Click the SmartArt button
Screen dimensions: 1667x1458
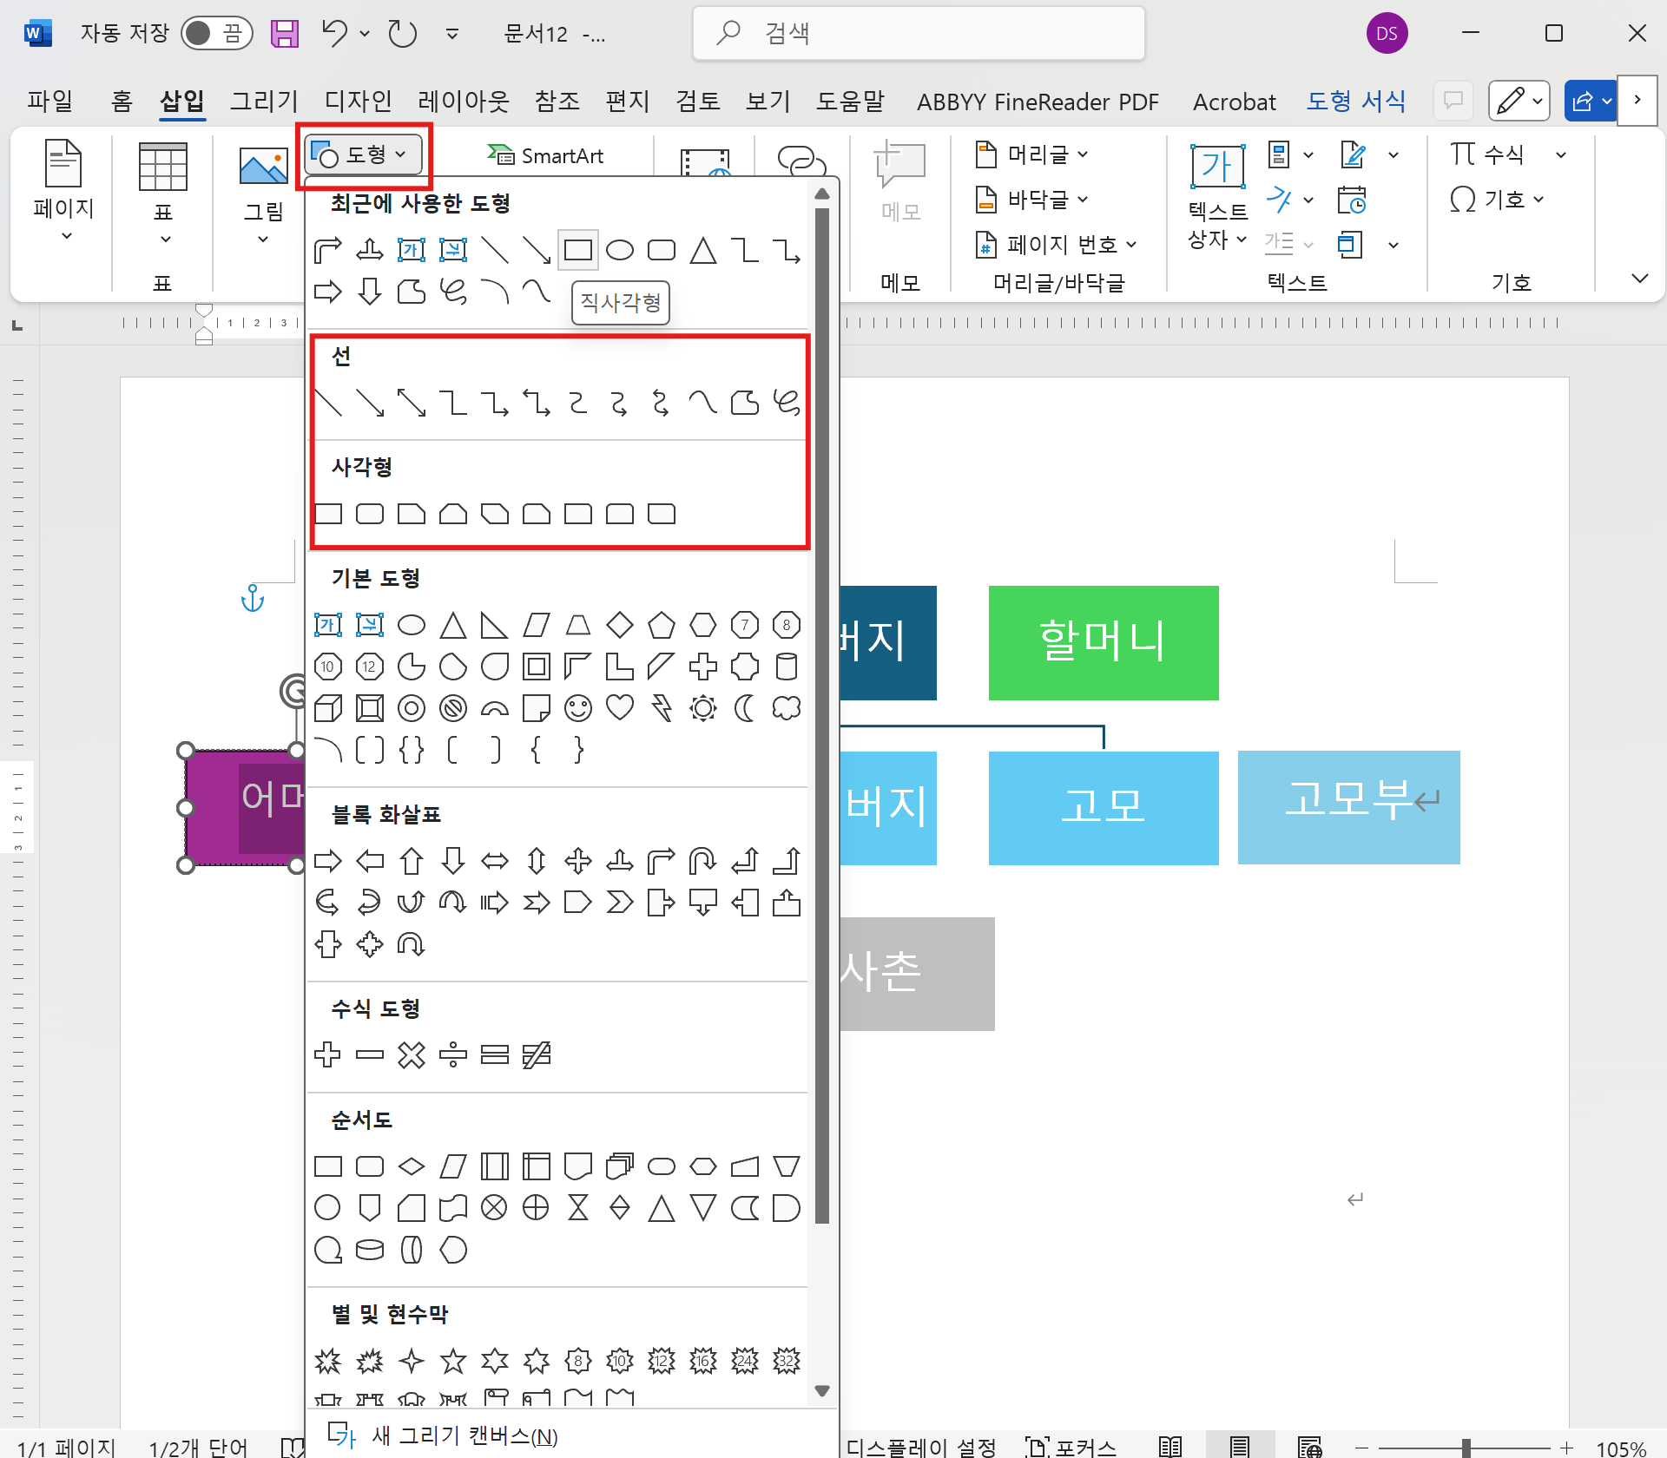pyautogui.click(x=545, y=155)
